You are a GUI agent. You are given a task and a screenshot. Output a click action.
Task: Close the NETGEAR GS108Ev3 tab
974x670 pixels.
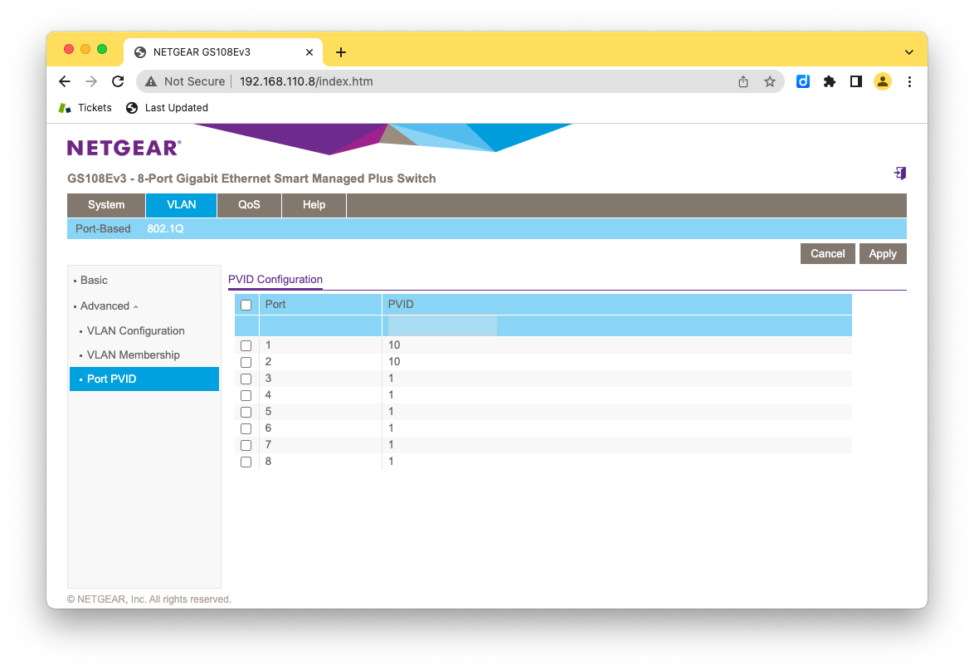coord(309,52)
